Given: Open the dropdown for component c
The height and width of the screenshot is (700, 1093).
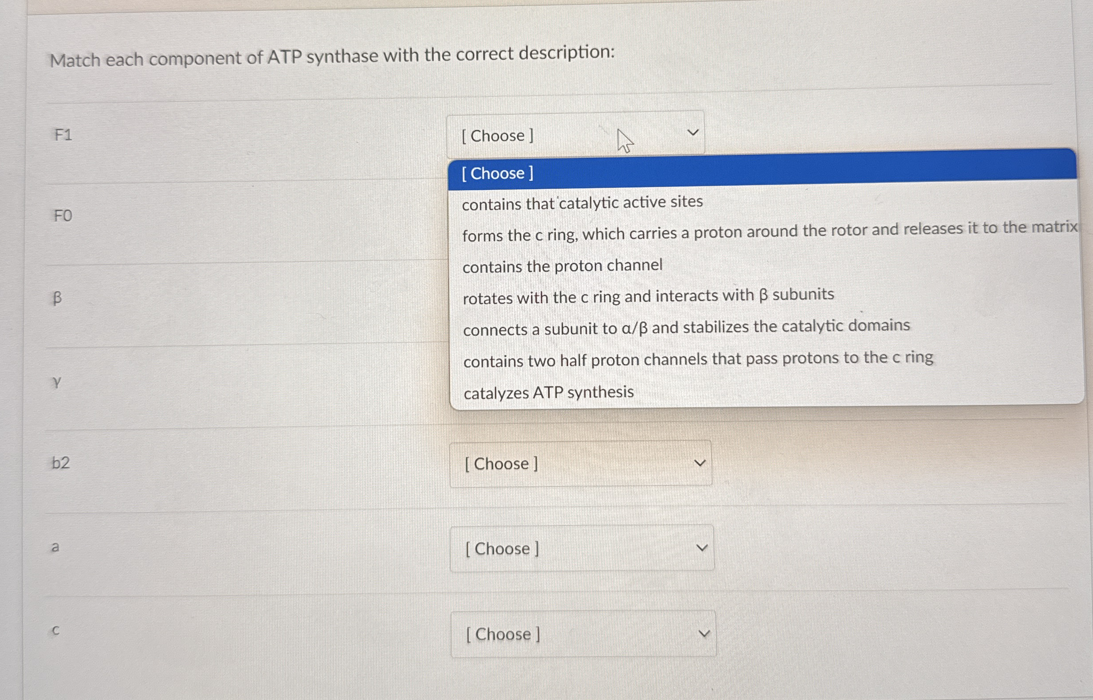Looking at the screenshot, I should pyautogui.click(x=583, y=634).
